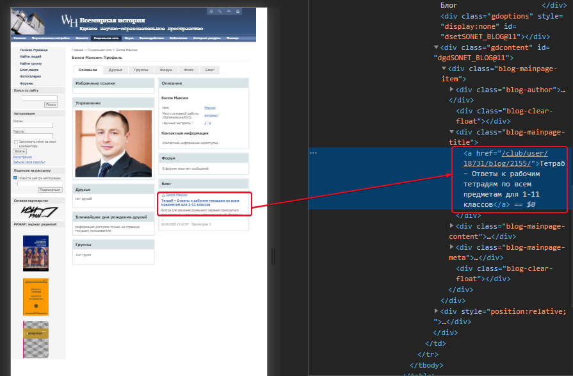Uncheck the 'Новости центра интеграции' checkbox
Viewport: 573px width, 376px height.
pos(15,178)
